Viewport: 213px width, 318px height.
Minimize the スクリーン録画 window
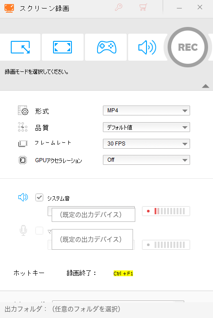coord(179,8)
